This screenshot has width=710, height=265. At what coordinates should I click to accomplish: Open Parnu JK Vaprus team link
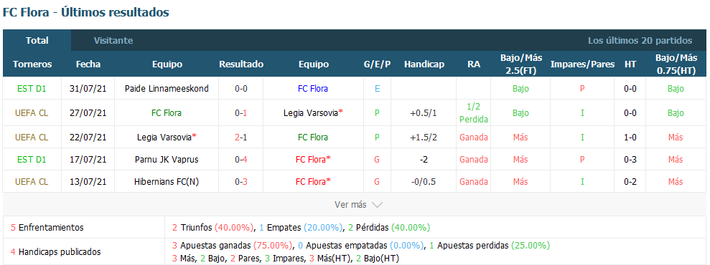[167, 160]
